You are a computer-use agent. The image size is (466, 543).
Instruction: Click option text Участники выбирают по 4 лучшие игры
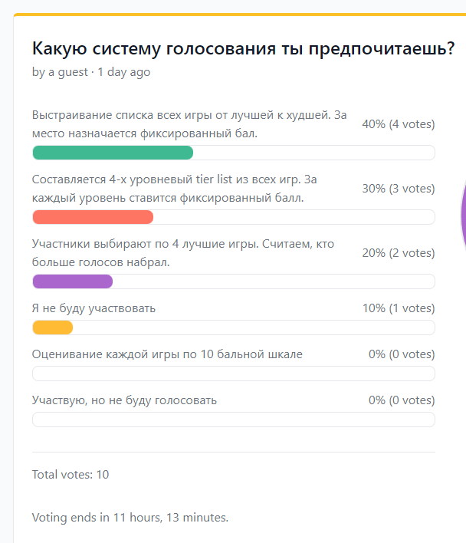[183, 253]
